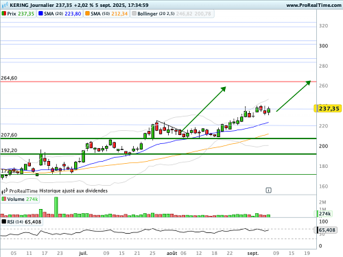
Task: Click the gray Bollinger color swatch
Action: tap(134, 14)
